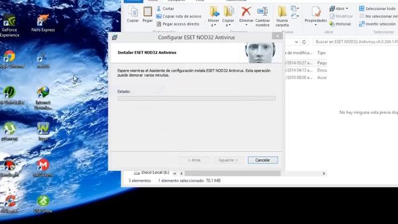Viewport: 398px width, 224px height.
Task: Open the Bandicam desktop shortcut
Action: (9, 168)
